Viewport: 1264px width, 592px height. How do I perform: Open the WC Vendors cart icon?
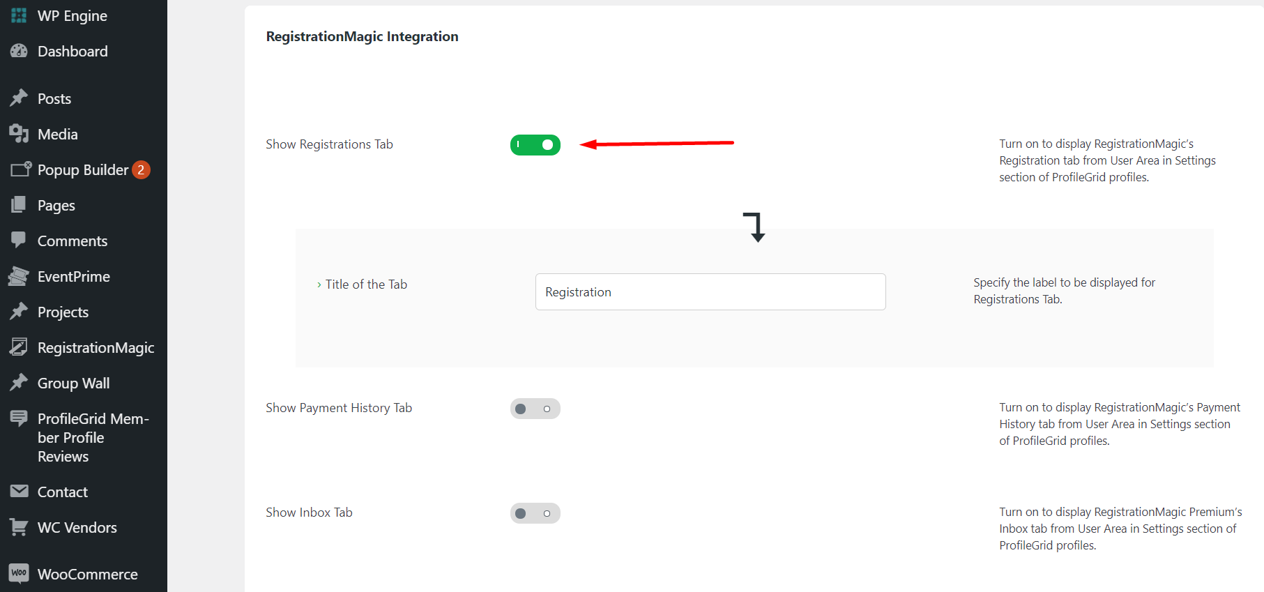[19, 527]
